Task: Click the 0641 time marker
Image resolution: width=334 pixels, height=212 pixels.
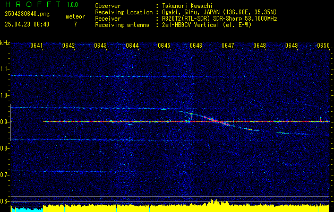Action: pyautogui.click(x=37, y=46)
